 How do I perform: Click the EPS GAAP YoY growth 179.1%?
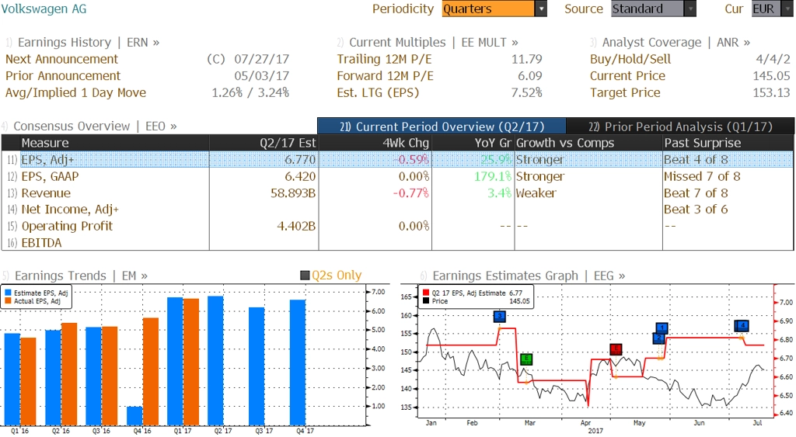(492, 176)
